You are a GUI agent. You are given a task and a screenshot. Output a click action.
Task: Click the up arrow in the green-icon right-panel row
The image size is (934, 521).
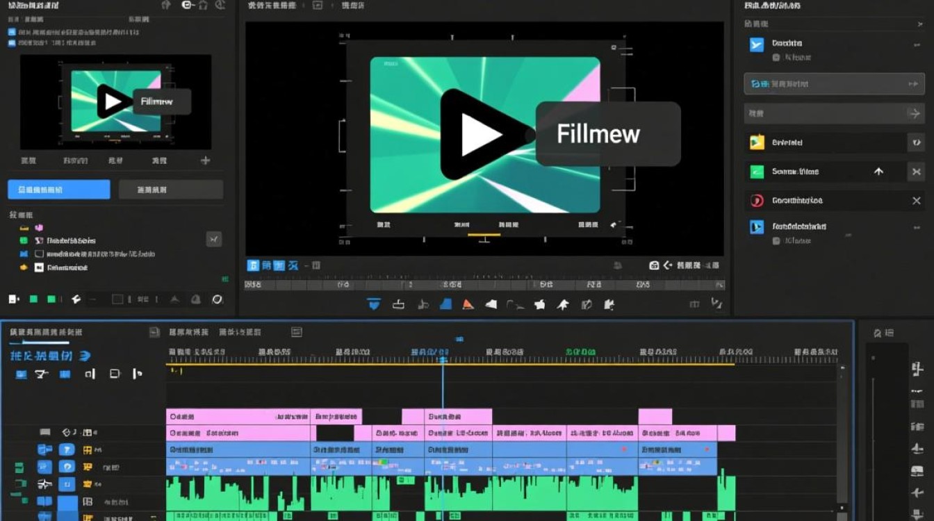tap(878, 172)
